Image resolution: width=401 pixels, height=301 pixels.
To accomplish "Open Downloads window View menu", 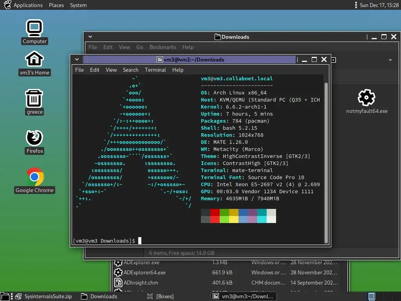I will coord(124,47).
